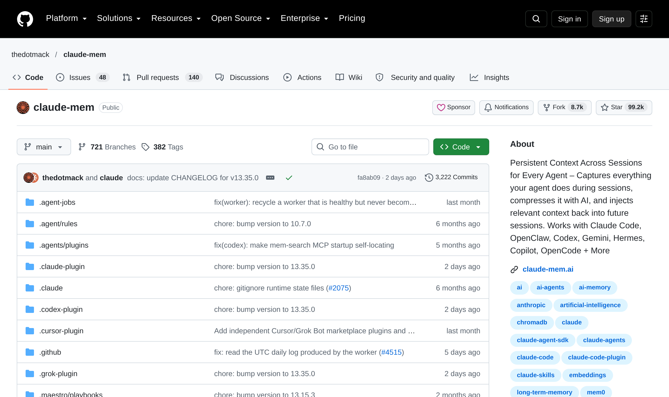Screen dimensions: 669x397
Task: Click the Sponsor heart button
Action: [453, 107]
